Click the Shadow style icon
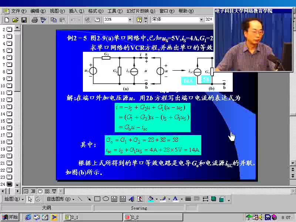Image resolution: width=296 pixels, height=222 pixels. click(214, 199)
